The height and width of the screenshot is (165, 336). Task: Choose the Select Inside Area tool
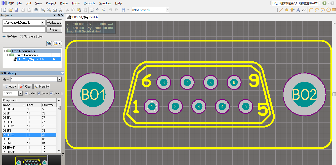pos(92,10)
